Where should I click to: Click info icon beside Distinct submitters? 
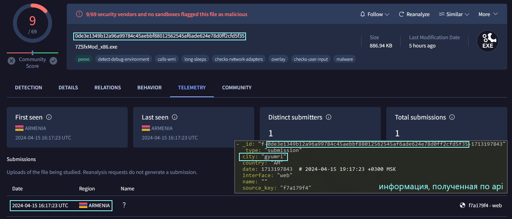(x=329, y=117)
